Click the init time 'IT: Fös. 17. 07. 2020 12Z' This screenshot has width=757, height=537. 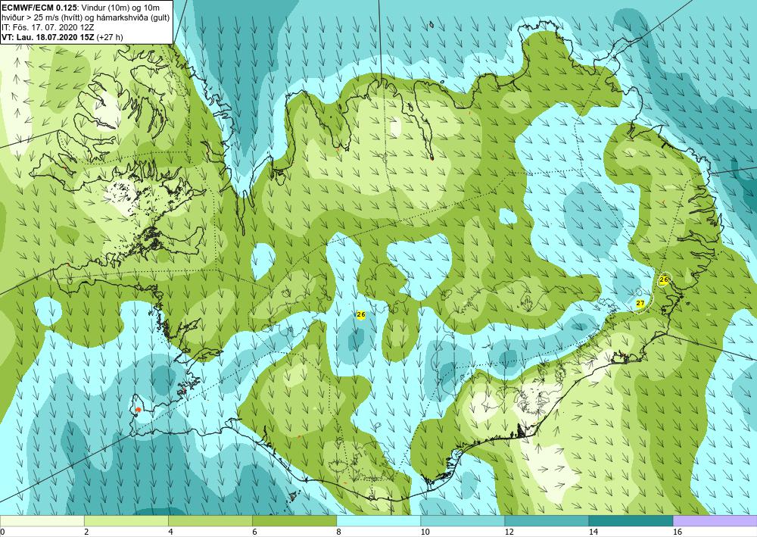point(46,27)
